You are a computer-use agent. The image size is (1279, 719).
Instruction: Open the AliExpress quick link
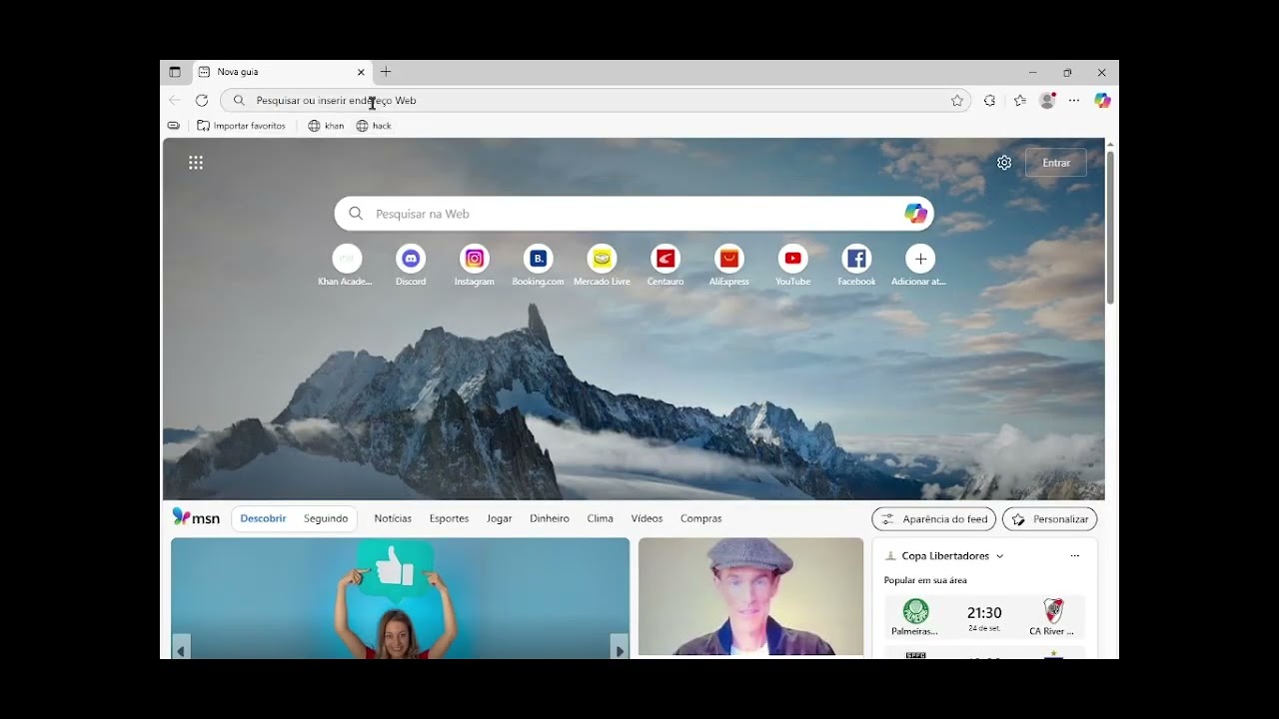[x=729, y=266]
